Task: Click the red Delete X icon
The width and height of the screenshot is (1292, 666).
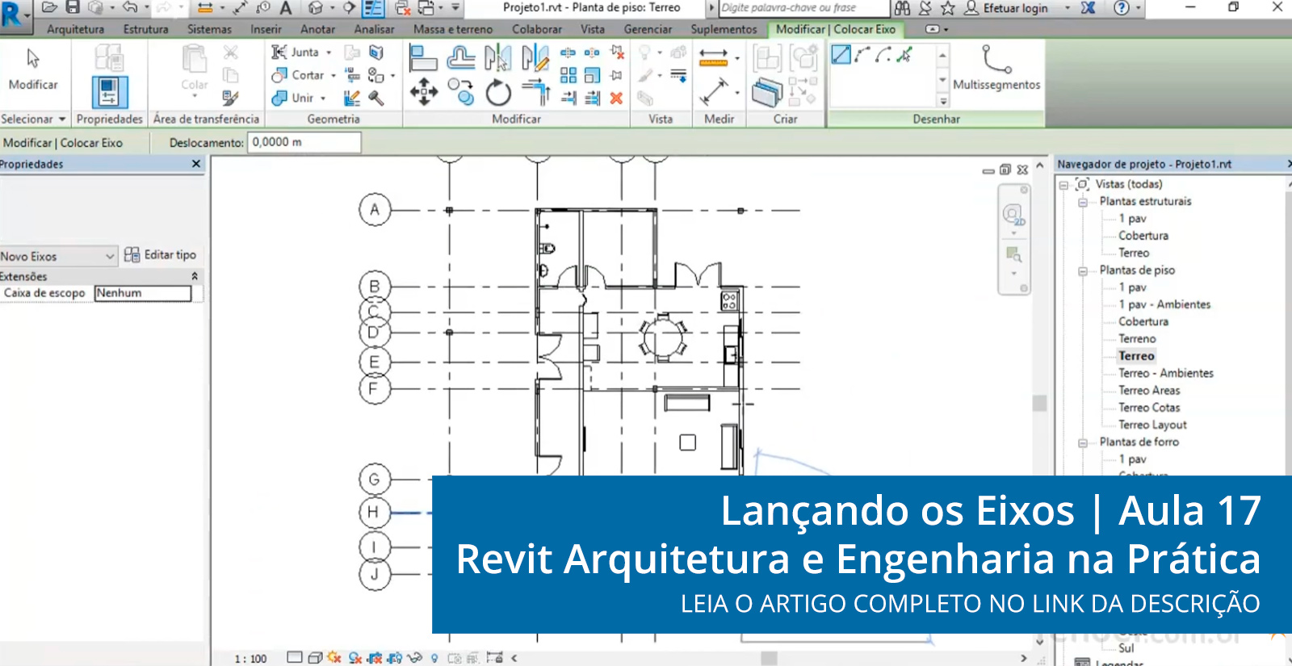Action: [x=616, y=98]
